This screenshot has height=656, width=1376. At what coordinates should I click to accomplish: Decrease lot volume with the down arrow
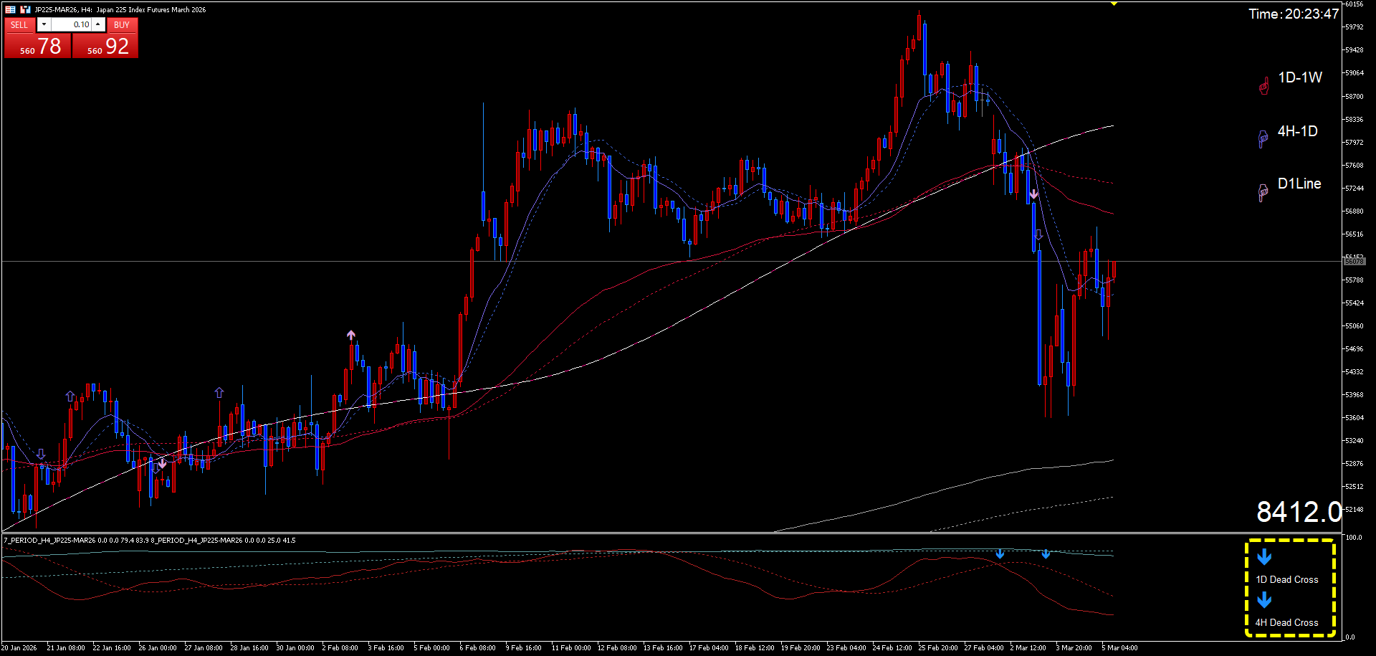[44, 24]
